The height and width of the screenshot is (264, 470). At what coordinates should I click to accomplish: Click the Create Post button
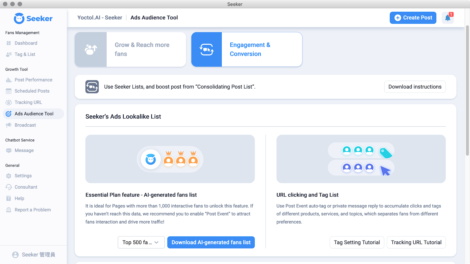[413, 18]
